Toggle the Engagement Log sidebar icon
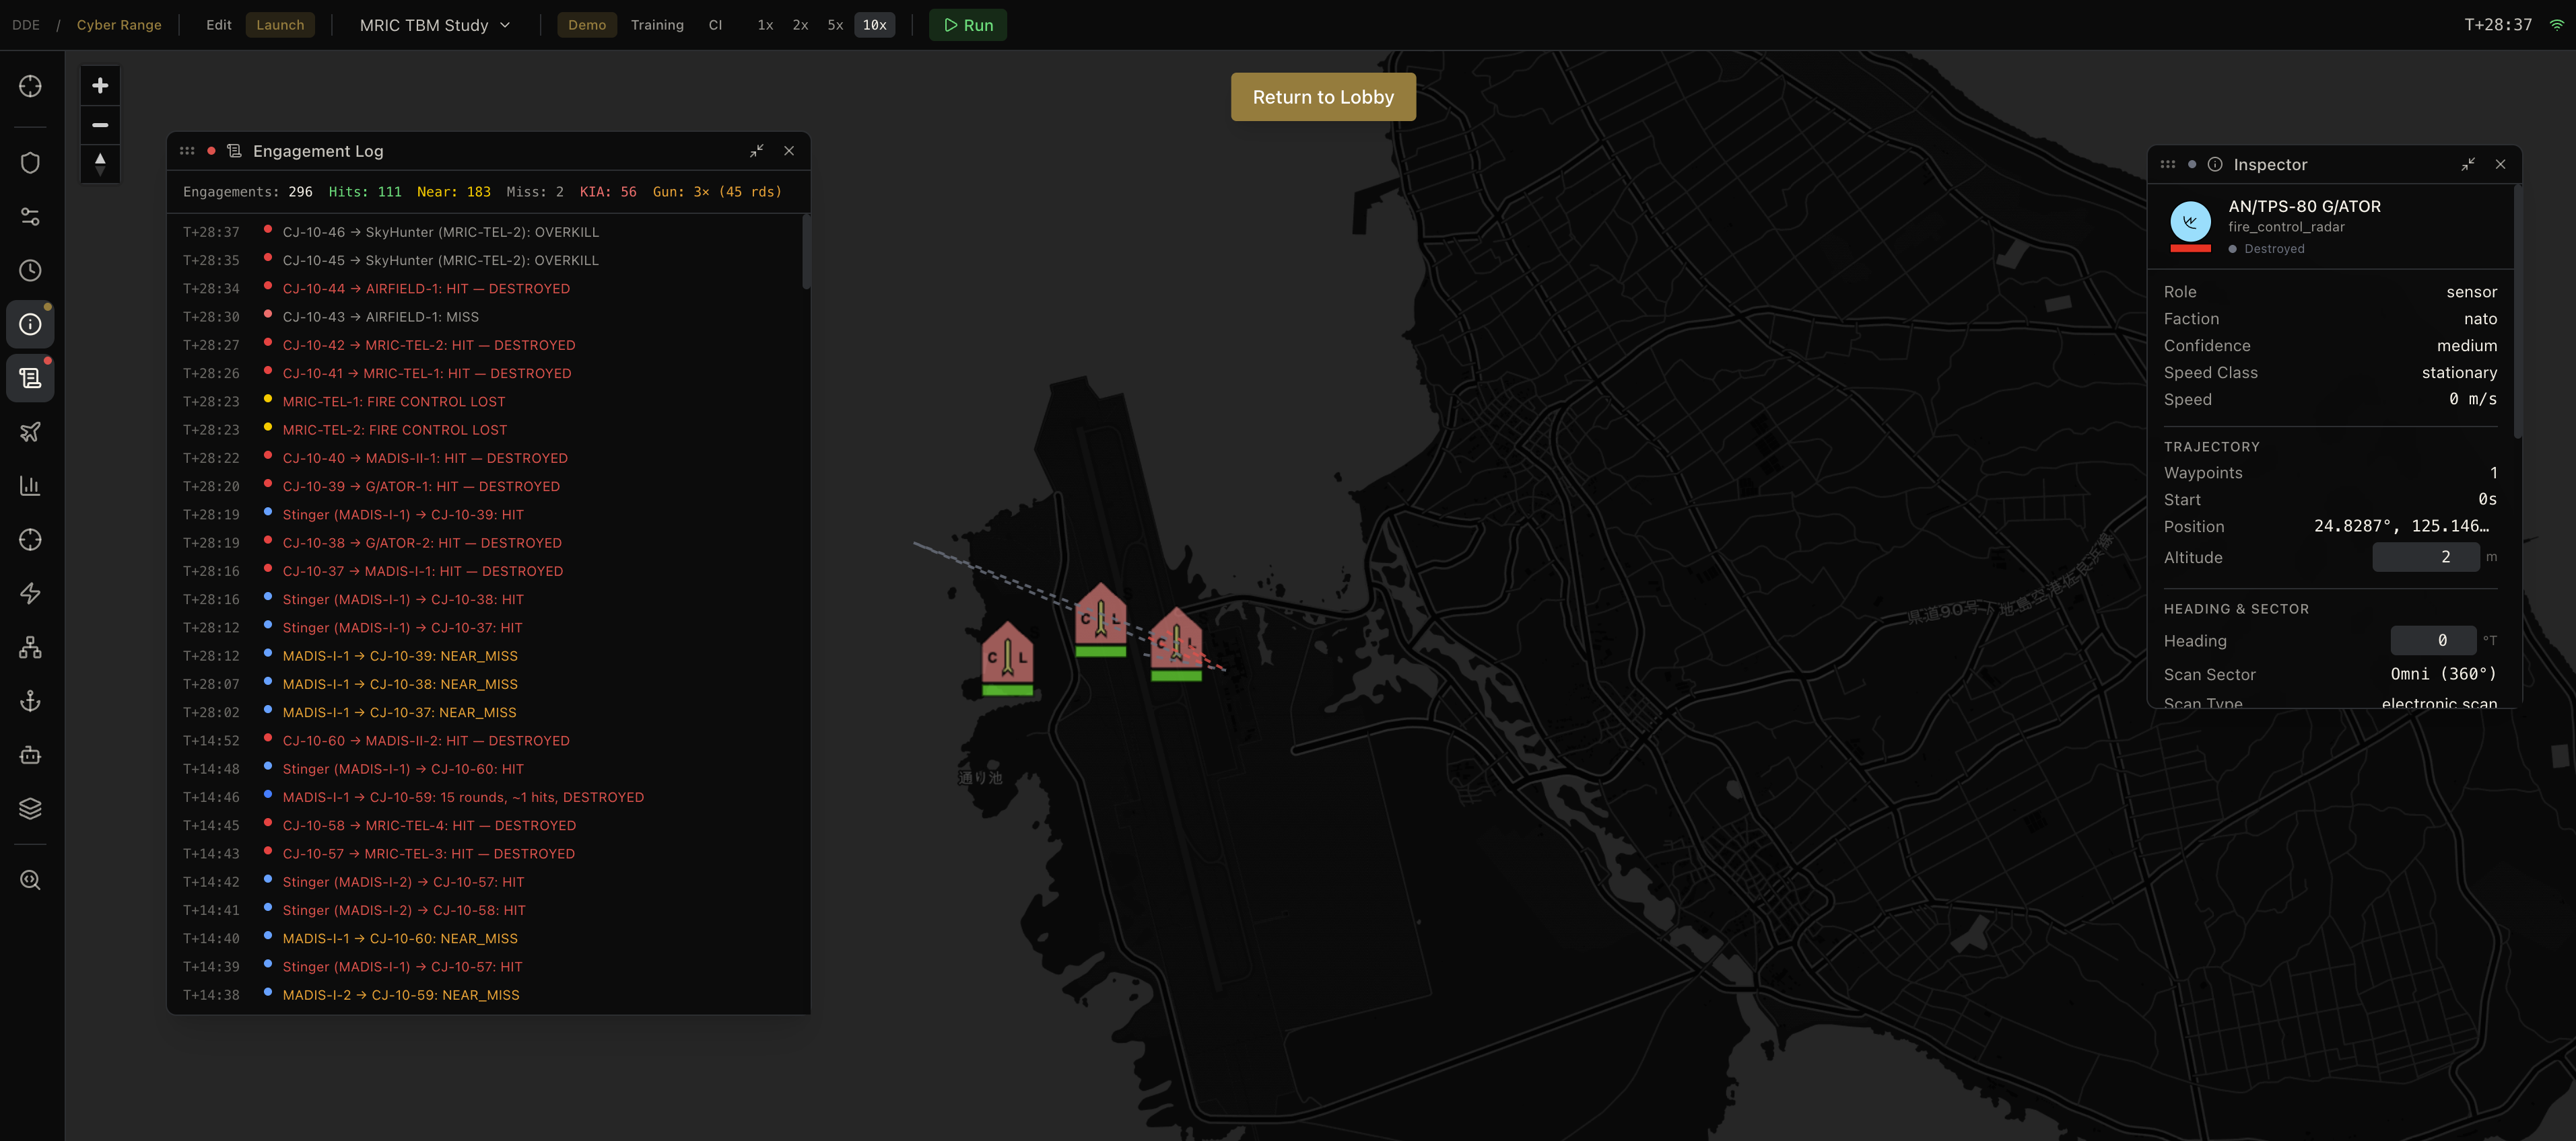Image resolution: width=2576 pixels, height=1141 pixels. pos(30,379)
